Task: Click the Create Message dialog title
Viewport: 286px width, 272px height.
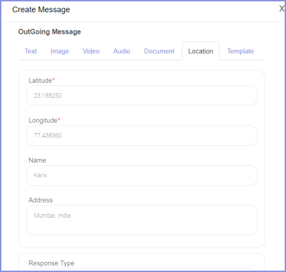Action: click(41, 10)
